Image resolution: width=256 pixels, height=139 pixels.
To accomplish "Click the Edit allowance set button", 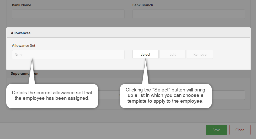I will coord(173,54).
